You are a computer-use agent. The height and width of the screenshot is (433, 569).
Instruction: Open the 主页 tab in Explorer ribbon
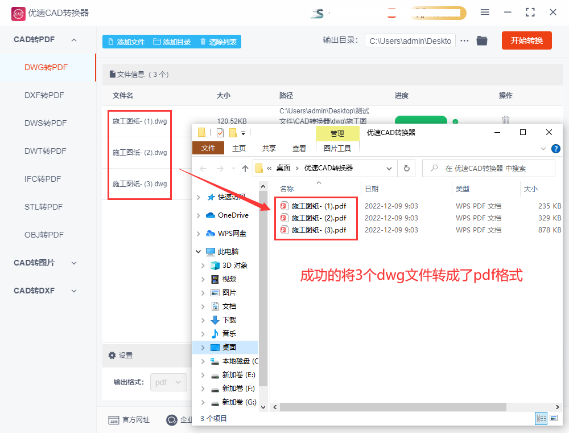click(239, 148)
